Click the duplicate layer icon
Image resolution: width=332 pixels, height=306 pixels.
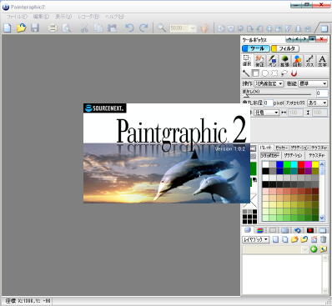284,239
